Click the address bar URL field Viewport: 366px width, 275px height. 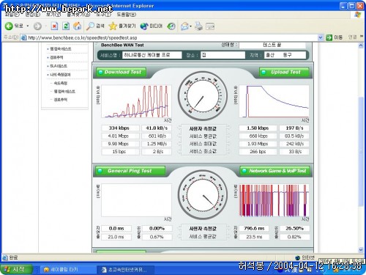pos(172,37)
